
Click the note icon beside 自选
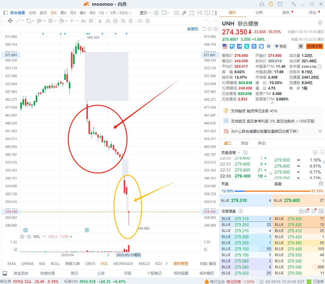tap(268, 46)
